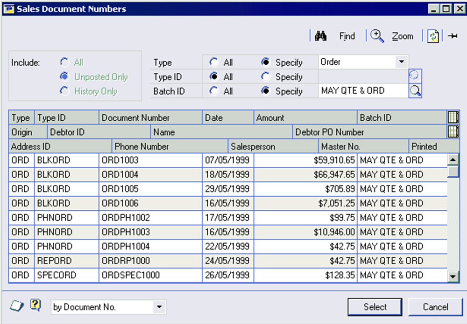Click the pushpin icon in toolbar
This screenshot has height=324, width=467.
coord(453,36)
